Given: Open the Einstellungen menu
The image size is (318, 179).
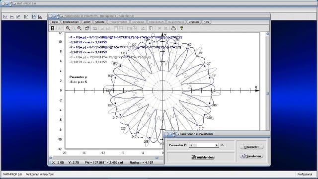Looking at the screenshot, I should pyautogui.click(x=71, y=22).
